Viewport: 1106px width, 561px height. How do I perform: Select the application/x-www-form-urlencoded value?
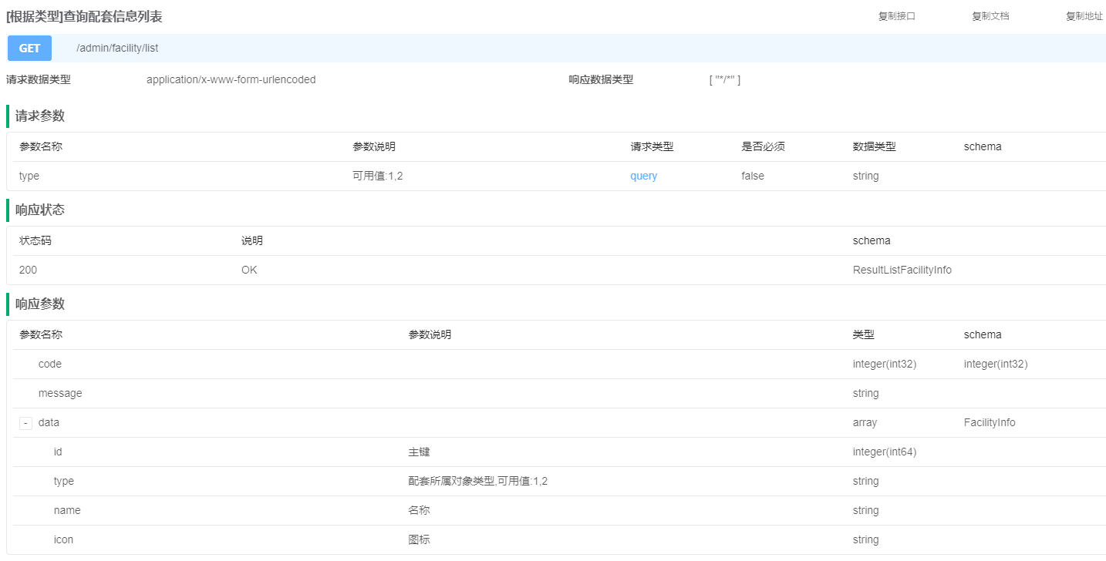[231, 79]
